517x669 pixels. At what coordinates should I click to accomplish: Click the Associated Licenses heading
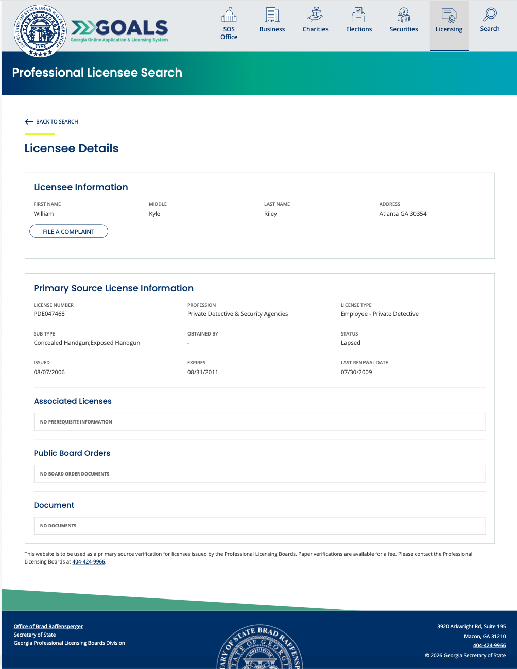(73, 401)
